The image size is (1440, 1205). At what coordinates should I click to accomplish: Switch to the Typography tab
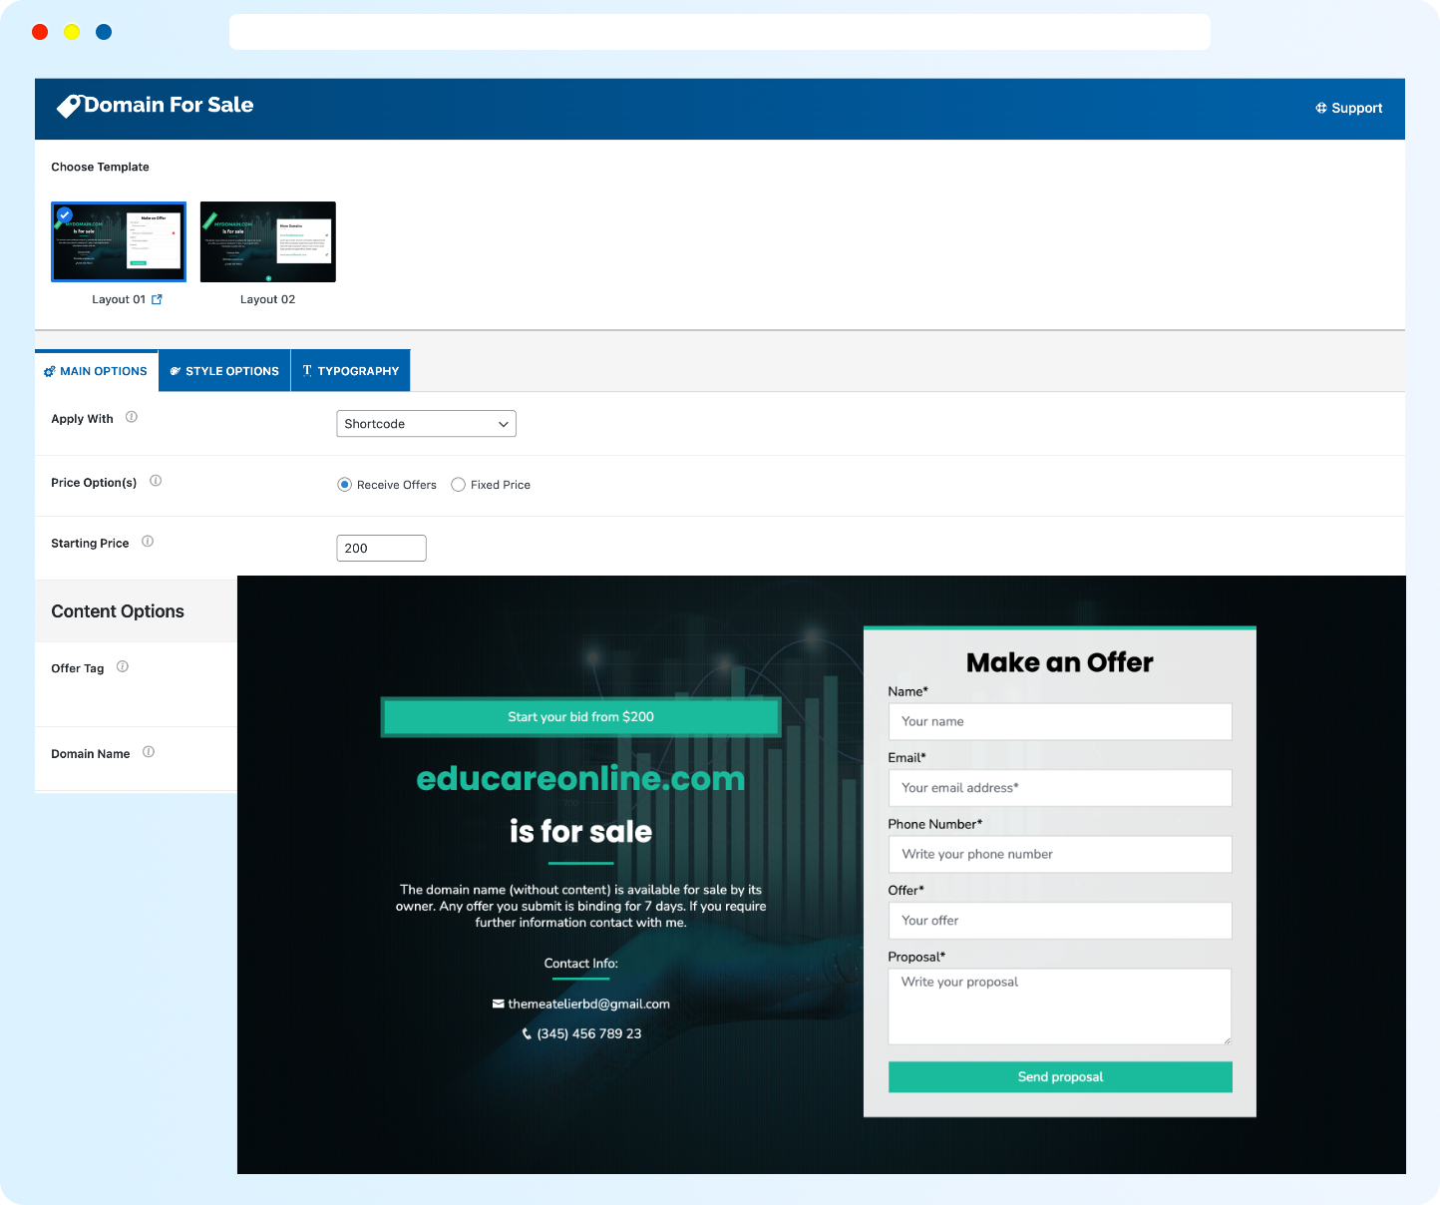pos(350,371)
